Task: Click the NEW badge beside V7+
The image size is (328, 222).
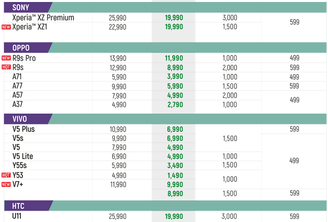Action: click(x=6, y=184)
